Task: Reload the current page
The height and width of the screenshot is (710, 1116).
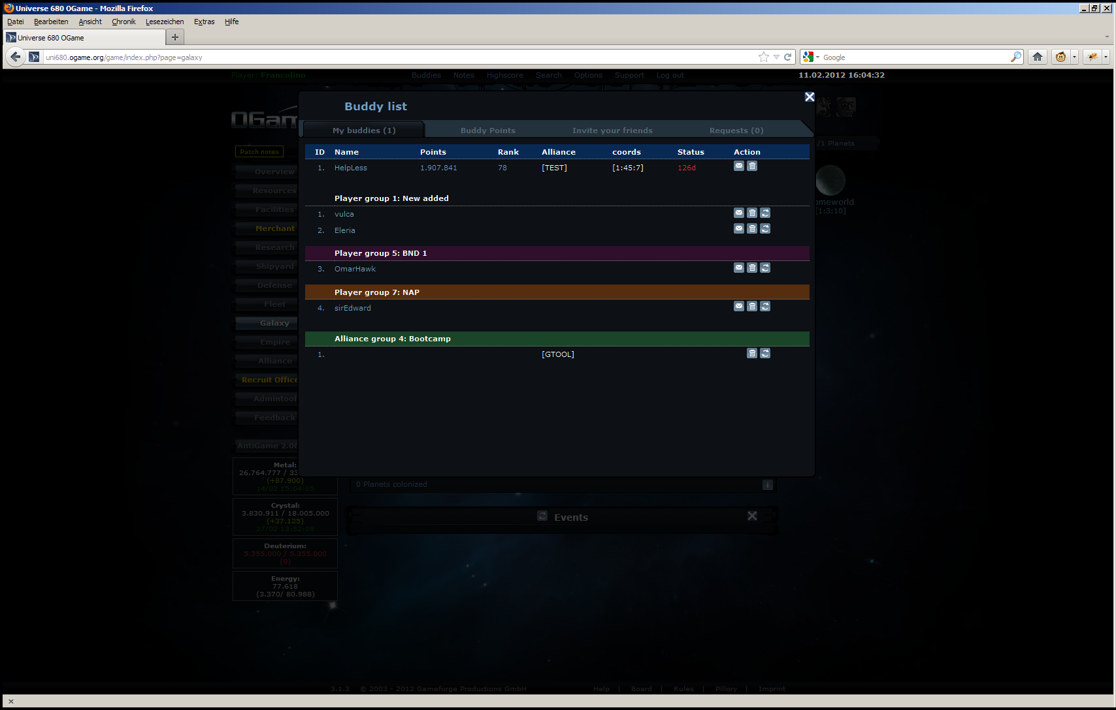Action: [788, 57]
